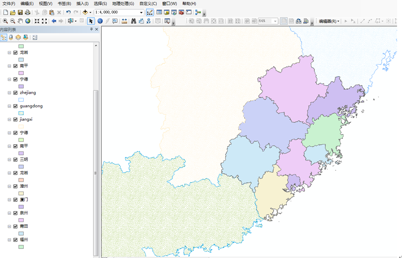Print the current map
This screenshot has width=402, height=258.
click(x=27, y=12)
